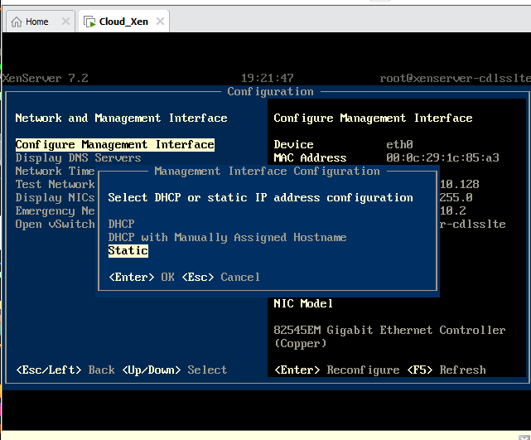Select DHCP with Manually Assigned Hostname
Screen dimensions: 531x440
(x=227, y=238)
